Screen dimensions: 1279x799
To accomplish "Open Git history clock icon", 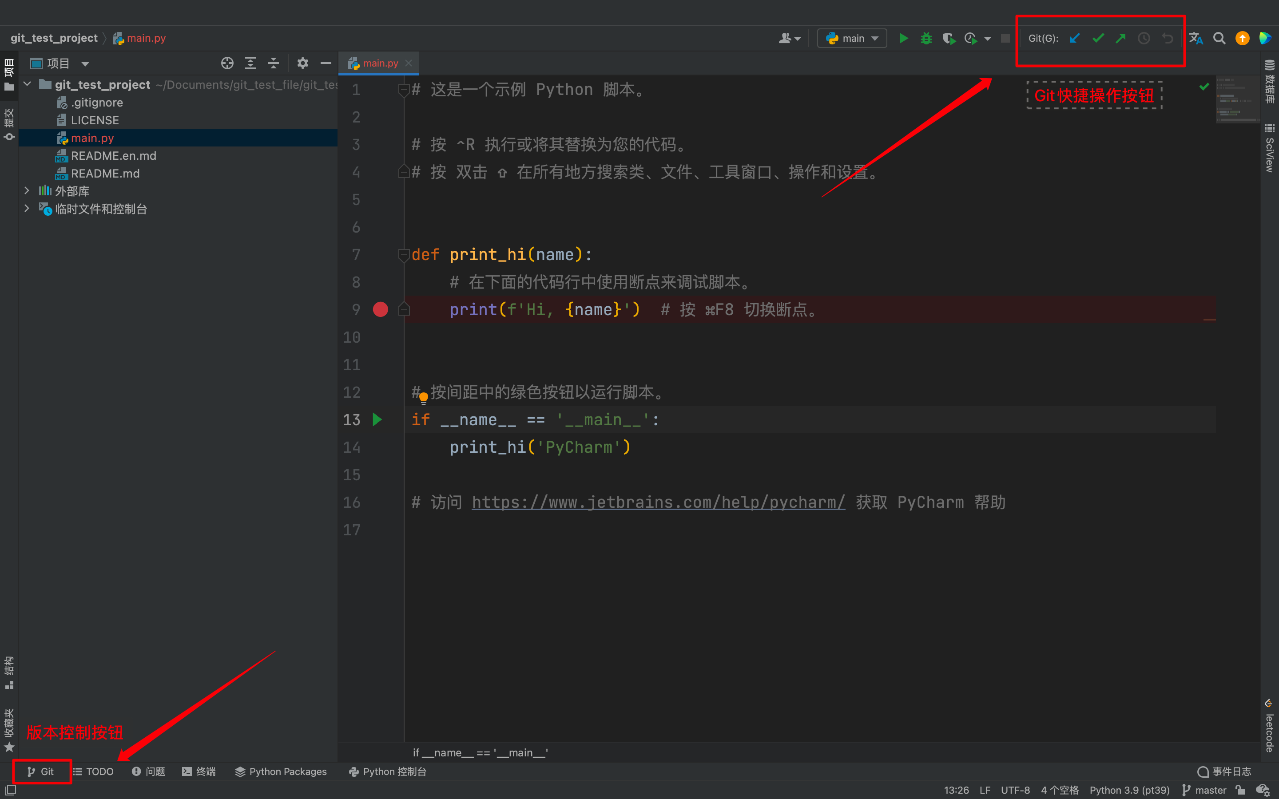I will [1144, 39].
